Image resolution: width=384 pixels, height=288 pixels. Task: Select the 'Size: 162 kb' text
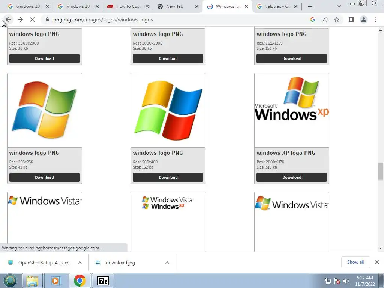click(143, 167)
